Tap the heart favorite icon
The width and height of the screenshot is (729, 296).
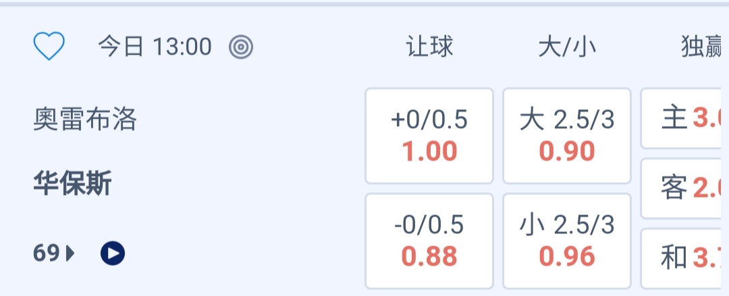49,47
